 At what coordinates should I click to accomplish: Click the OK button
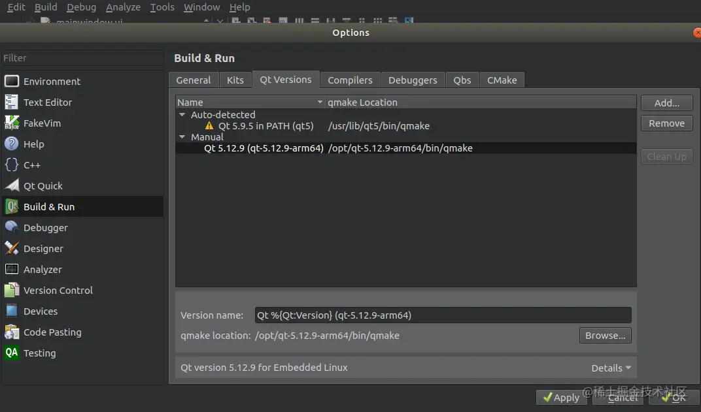(674, 397)
